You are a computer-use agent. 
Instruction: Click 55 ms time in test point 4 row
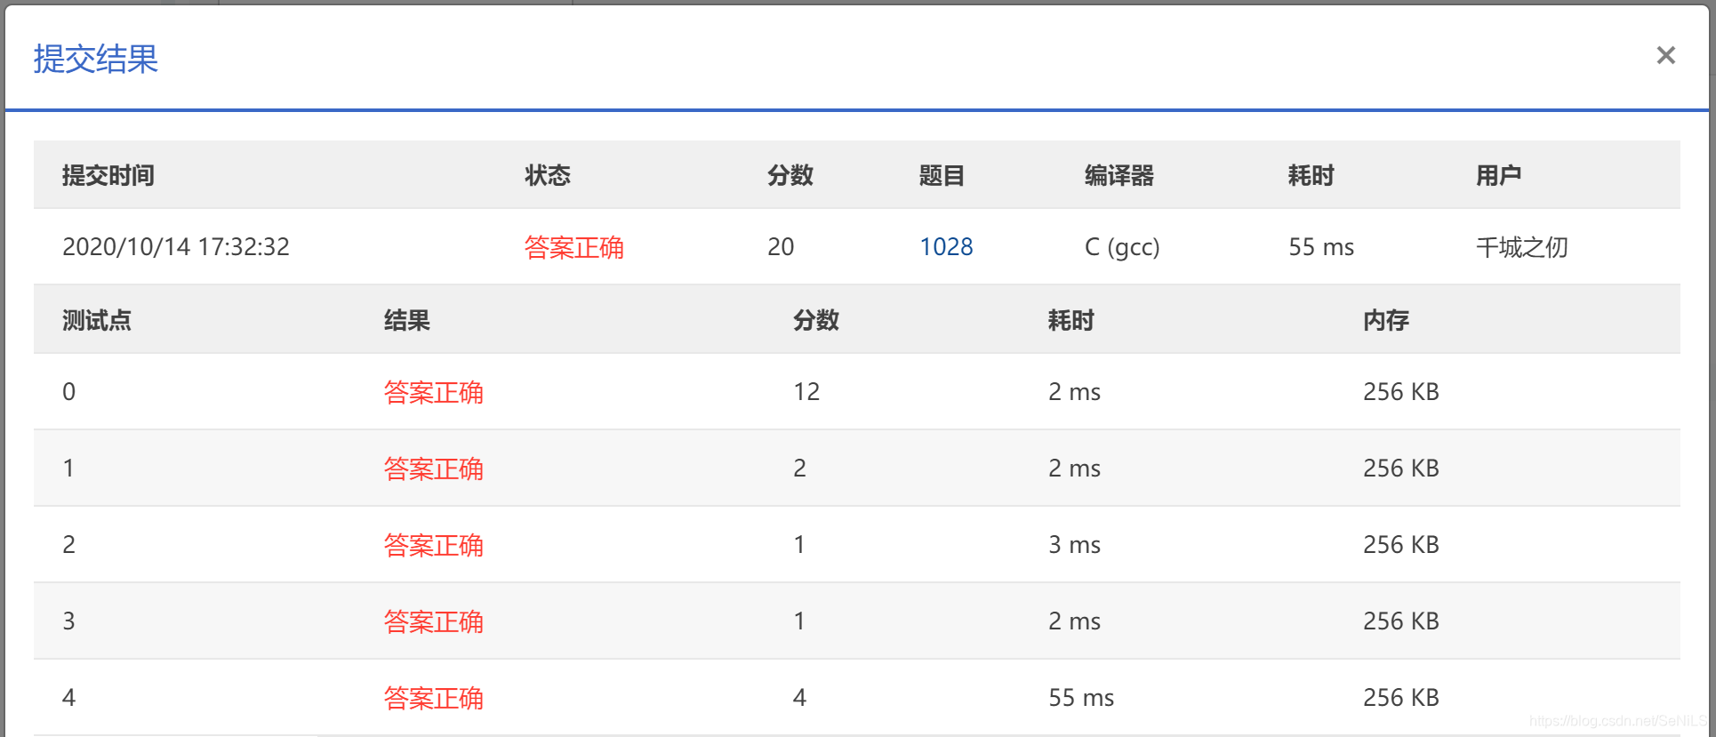(x=1081, y=697)
